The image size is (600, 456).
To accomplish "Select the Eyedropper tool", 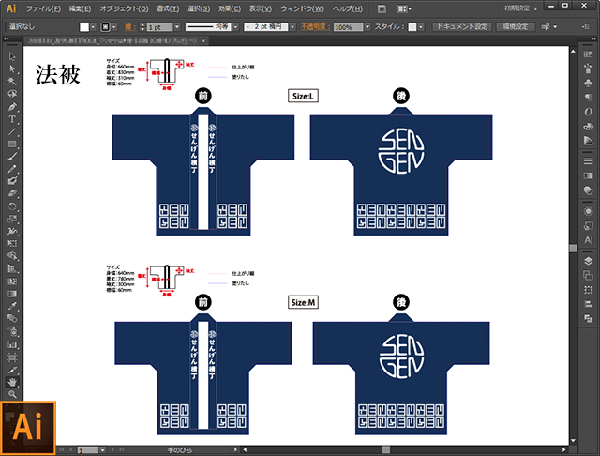I will pos(12,306).
